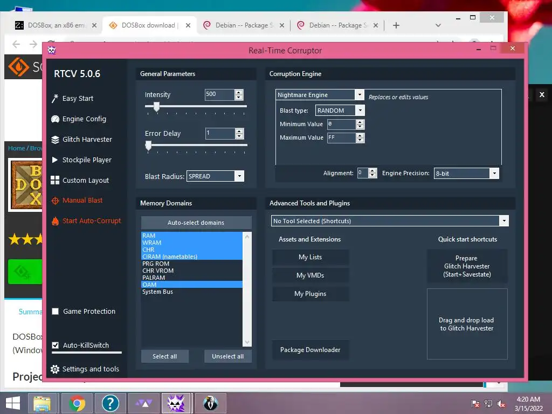This screenshot has height=414, width=552.
Task: Select CHR VROM memory domain
Action: [192, 271]
